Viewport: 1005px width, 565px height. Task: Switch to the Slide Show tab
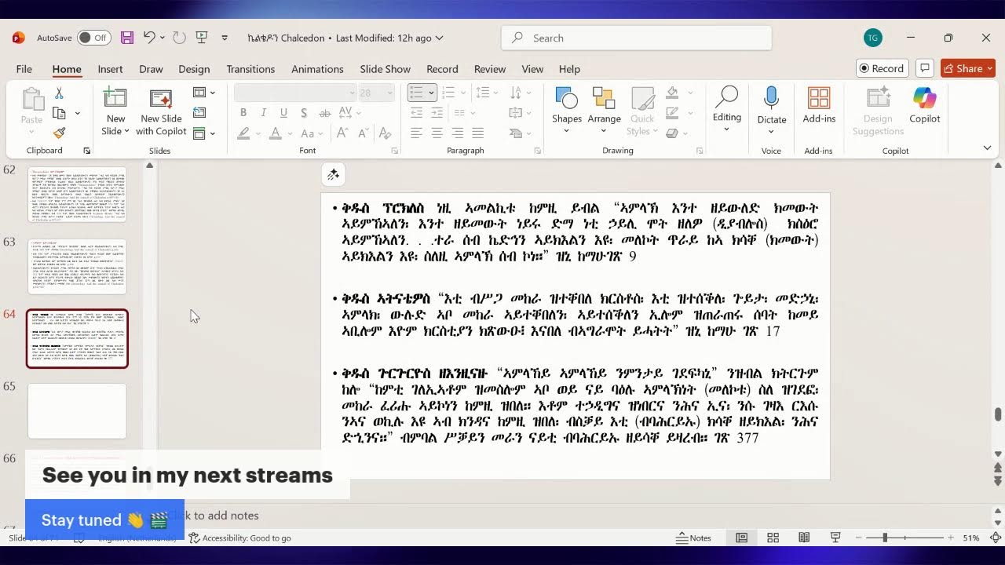pyautogui.click(x=385, y=69)
